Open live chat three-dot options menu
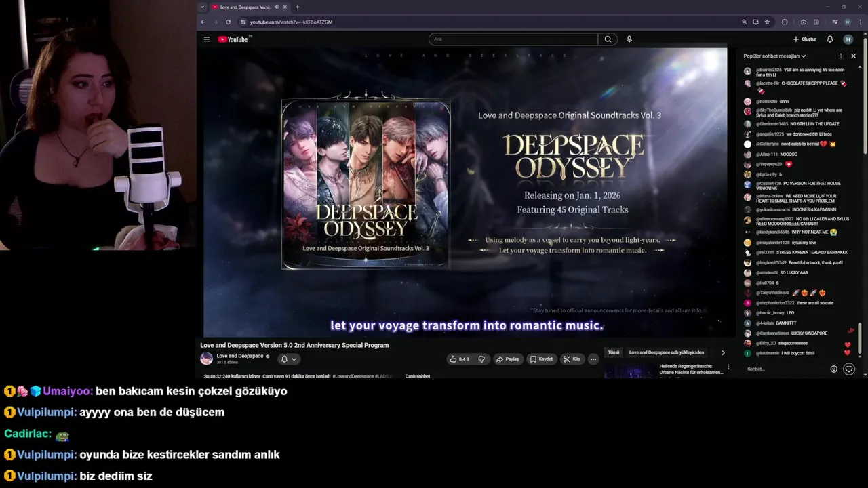This screenshot has height=488, width=868. [x=841, y=56]
